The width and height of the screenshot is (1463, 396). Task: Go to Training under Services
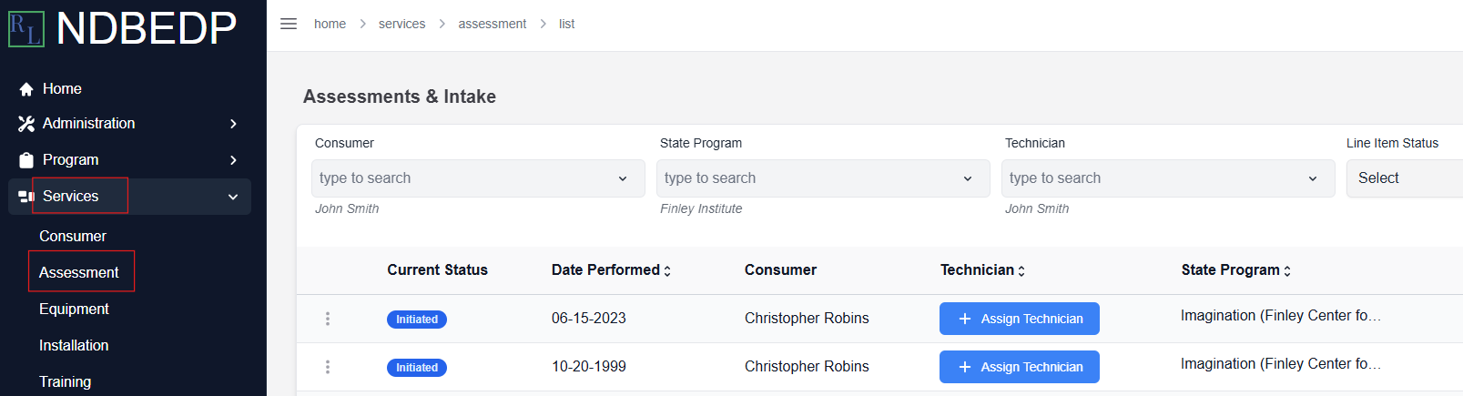[65, 381]
